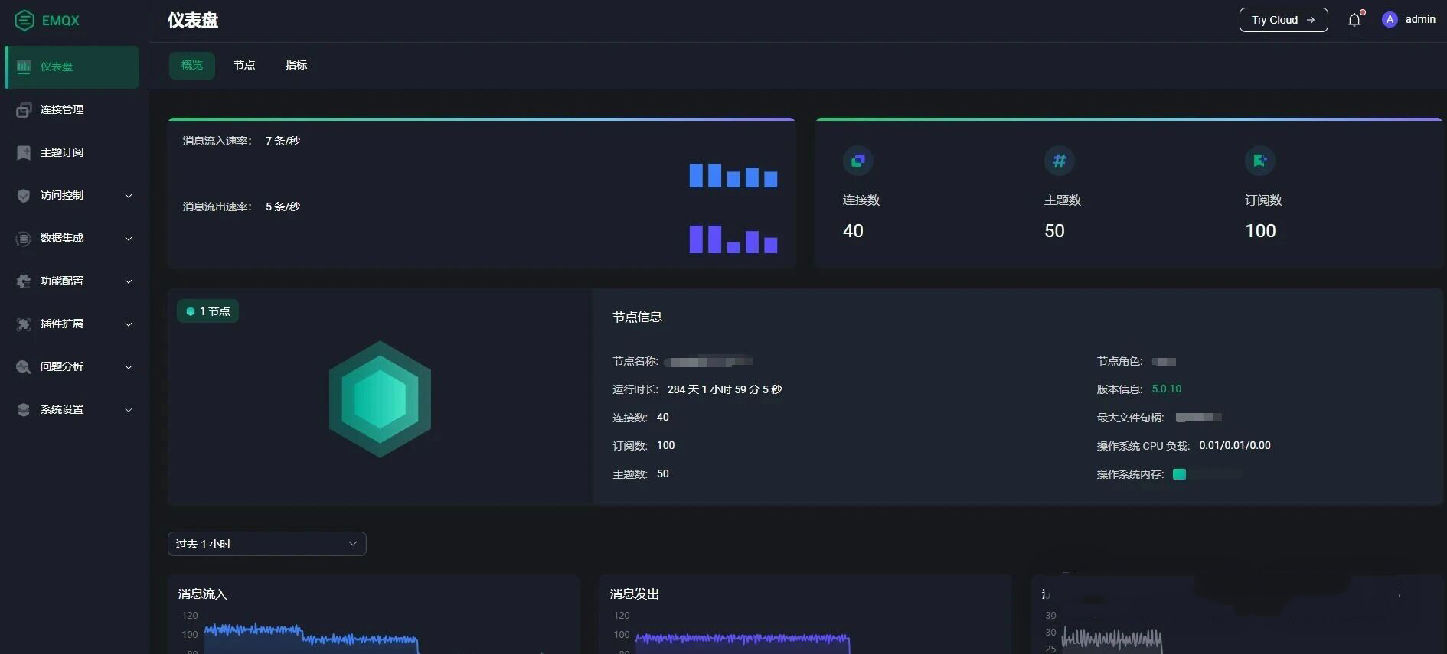Click the 7 条/秒 inflow rate
Image resolution: width=1447 pixels, height=654 pixels.
(x=283, y=141)
